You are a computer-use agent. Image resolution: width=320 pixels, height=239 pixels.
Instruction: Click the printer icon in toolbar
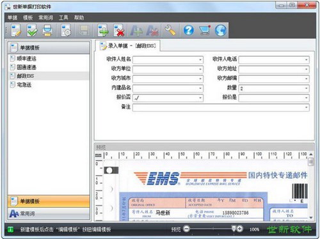[x=47, y=30]
